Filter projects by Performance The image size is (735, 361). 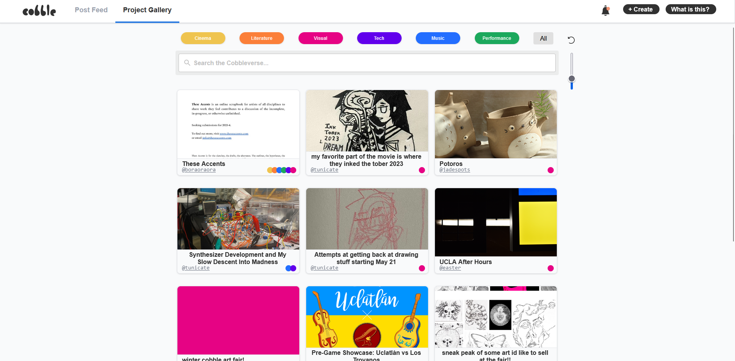coord(497,38)
